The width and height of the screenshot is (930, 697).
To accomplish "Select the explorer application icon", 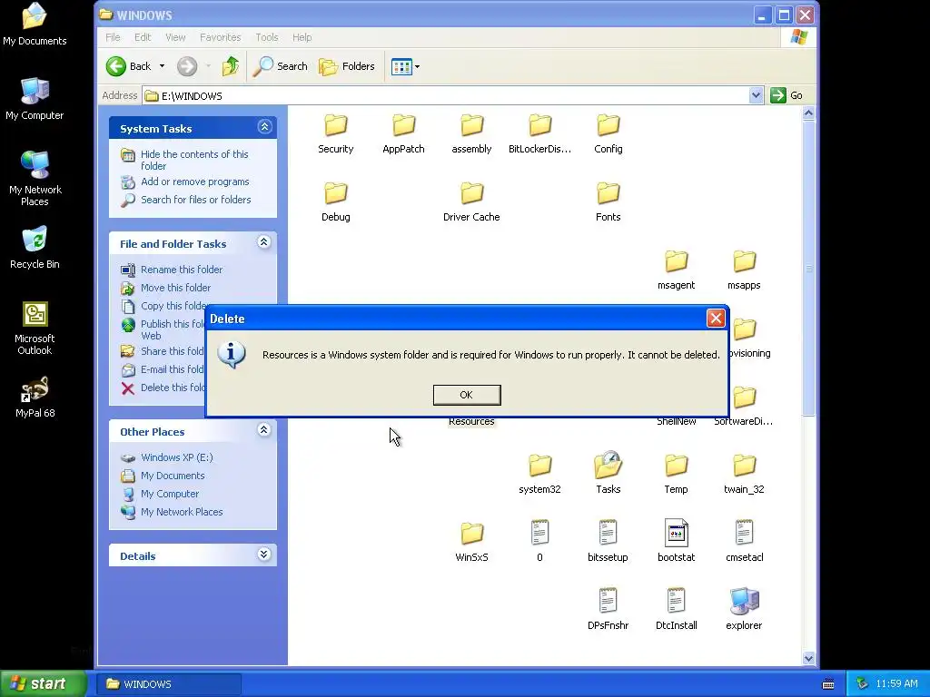I will pyautogui.click(x=745, y=609).
